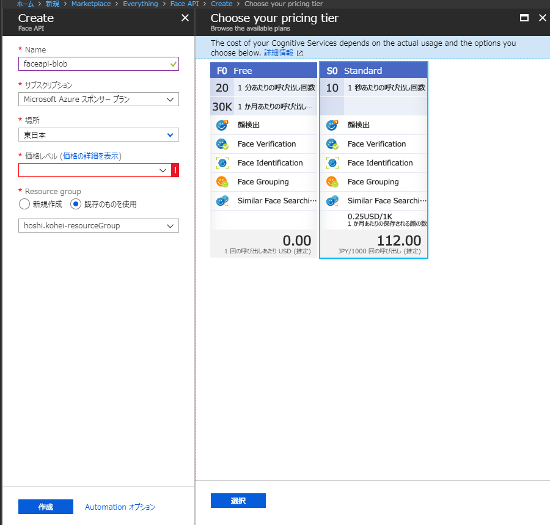The width and height of the screenshot is (550, 525).
Task: Click Face Verification text in the Standard plan
Action: tap(376, 144)
